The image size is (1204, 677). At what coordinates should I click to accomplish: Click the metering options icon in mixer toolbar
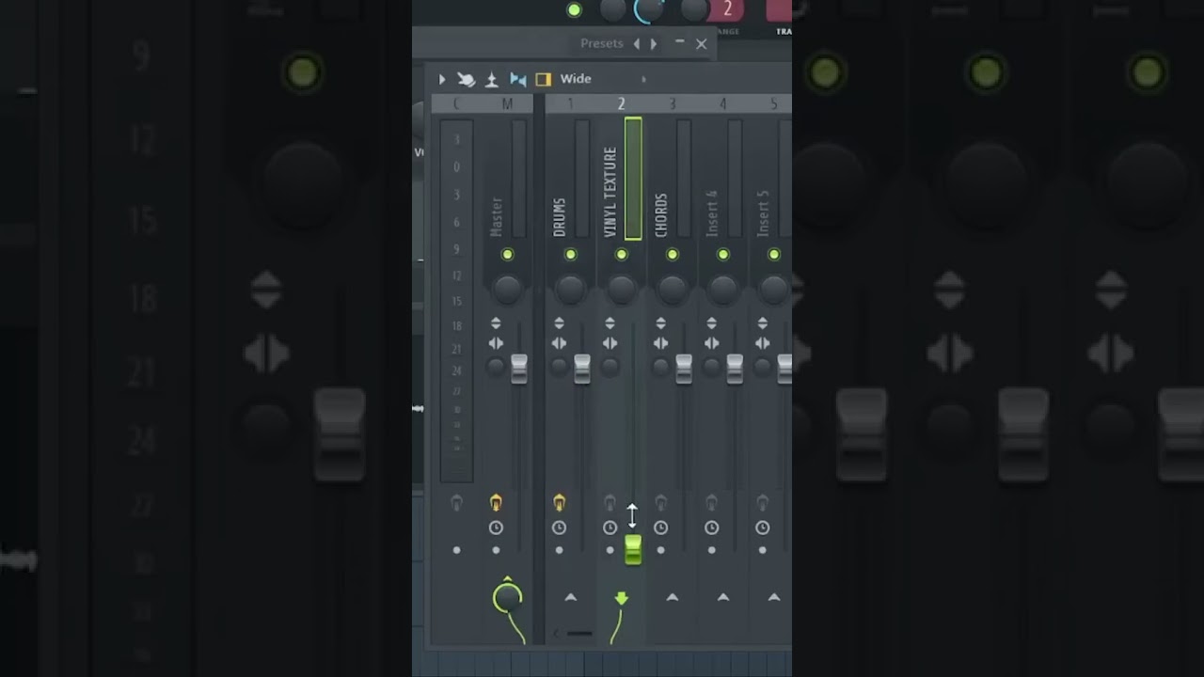click(x=491, y=80)
